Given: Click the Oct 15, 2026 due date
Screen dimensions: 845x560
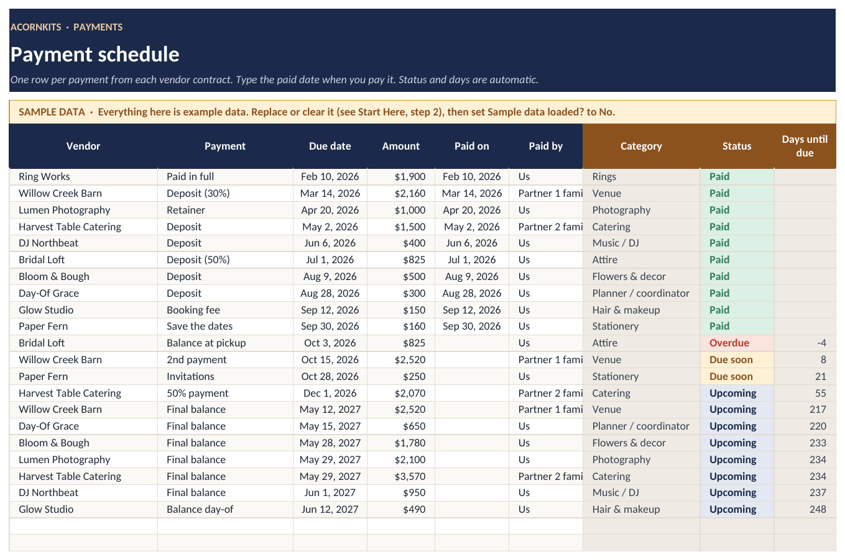Looking at the screenshot, I should pyautogui.click(x=330, y=359).
